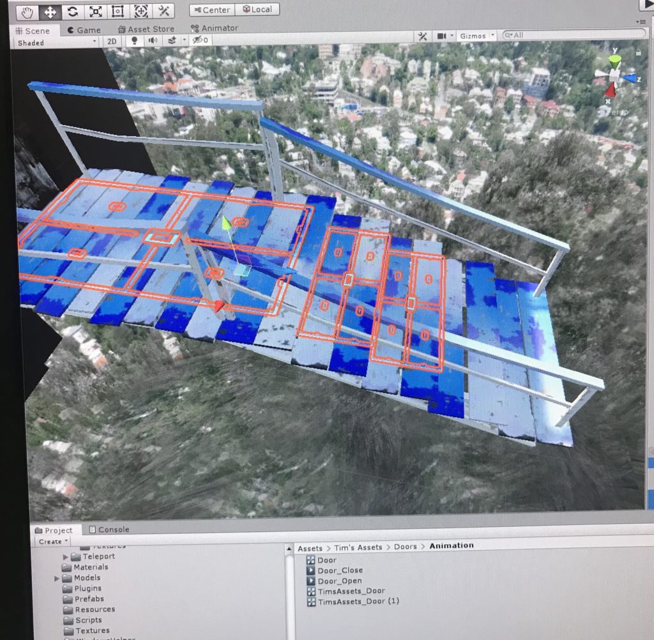Select the Materials folder
The width and height of the screenshot is (654, 640).
coord(85,567)
